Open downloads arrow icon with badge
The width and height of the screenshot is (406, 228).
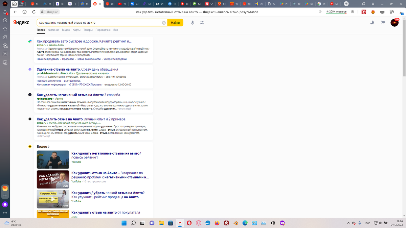pyautogui.click(x=401, y=12)
